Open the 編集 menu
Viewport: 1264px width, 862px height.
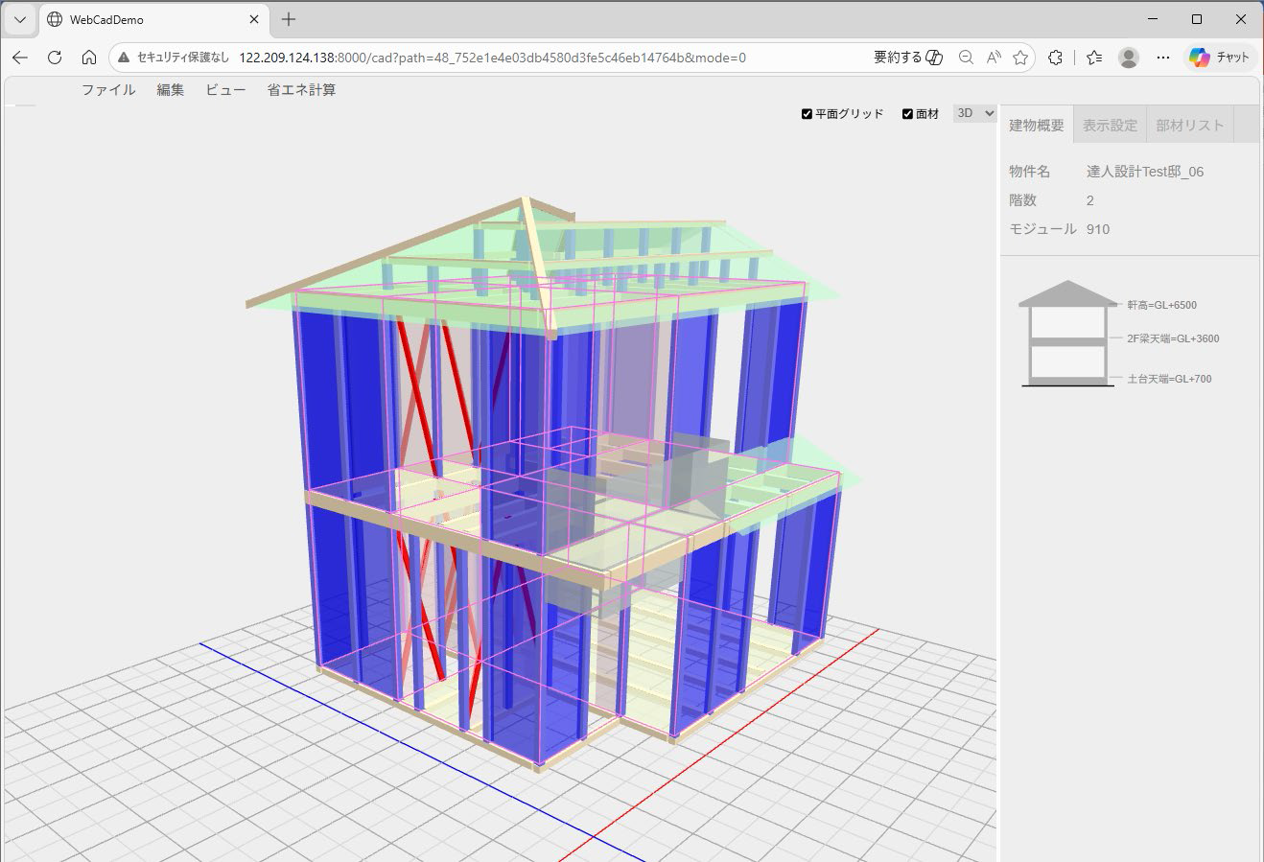pyautogui.click(x=171, y=90)
